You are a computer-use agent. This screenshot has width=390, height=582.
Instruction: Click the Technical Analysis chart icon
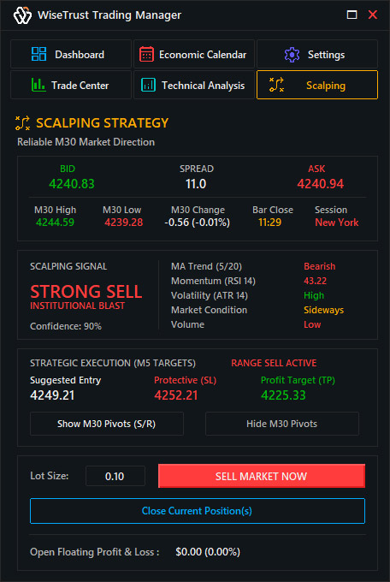(149, 85)
